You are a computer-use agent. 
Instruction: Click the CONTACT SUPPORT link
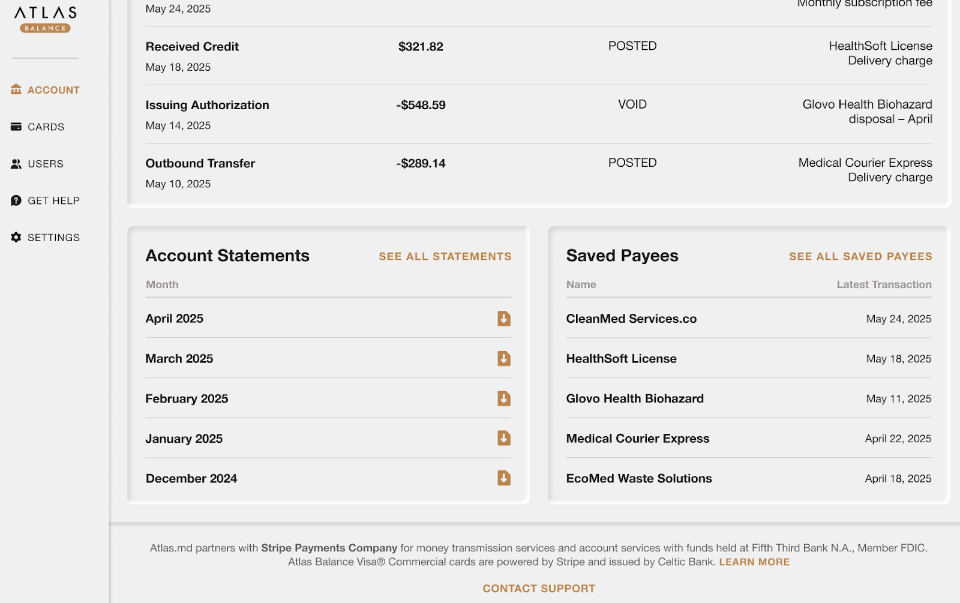click(538, 589)
